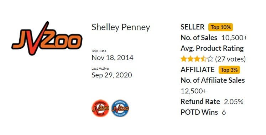Click the (27 votes) text

230,59
